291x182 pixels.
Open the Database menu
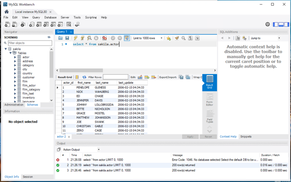pyautogui.click(x=51, y=17)
